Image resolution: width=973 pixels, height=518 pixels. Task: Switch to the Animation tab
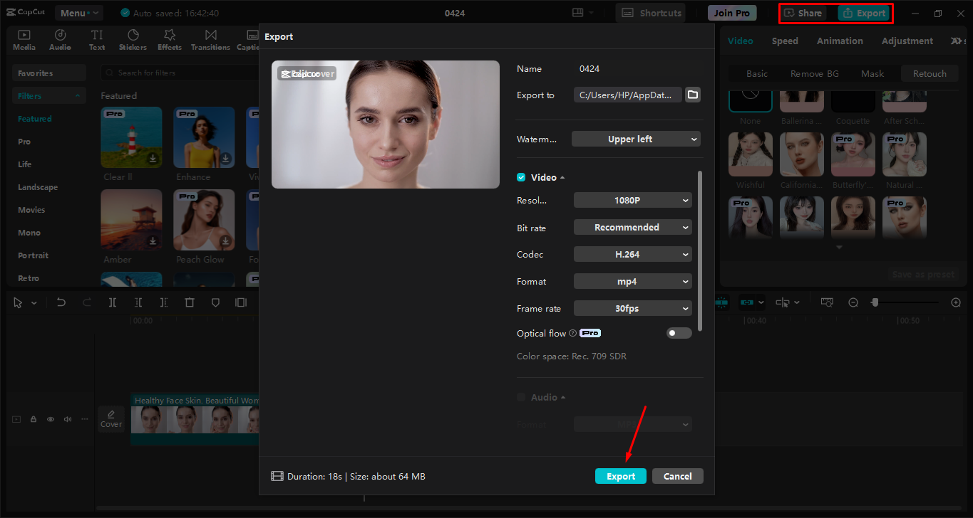click(x=840, y=41)
